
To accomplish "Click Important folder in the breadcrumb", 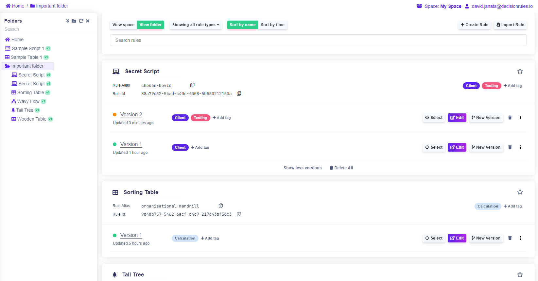I will coord(49,6).
